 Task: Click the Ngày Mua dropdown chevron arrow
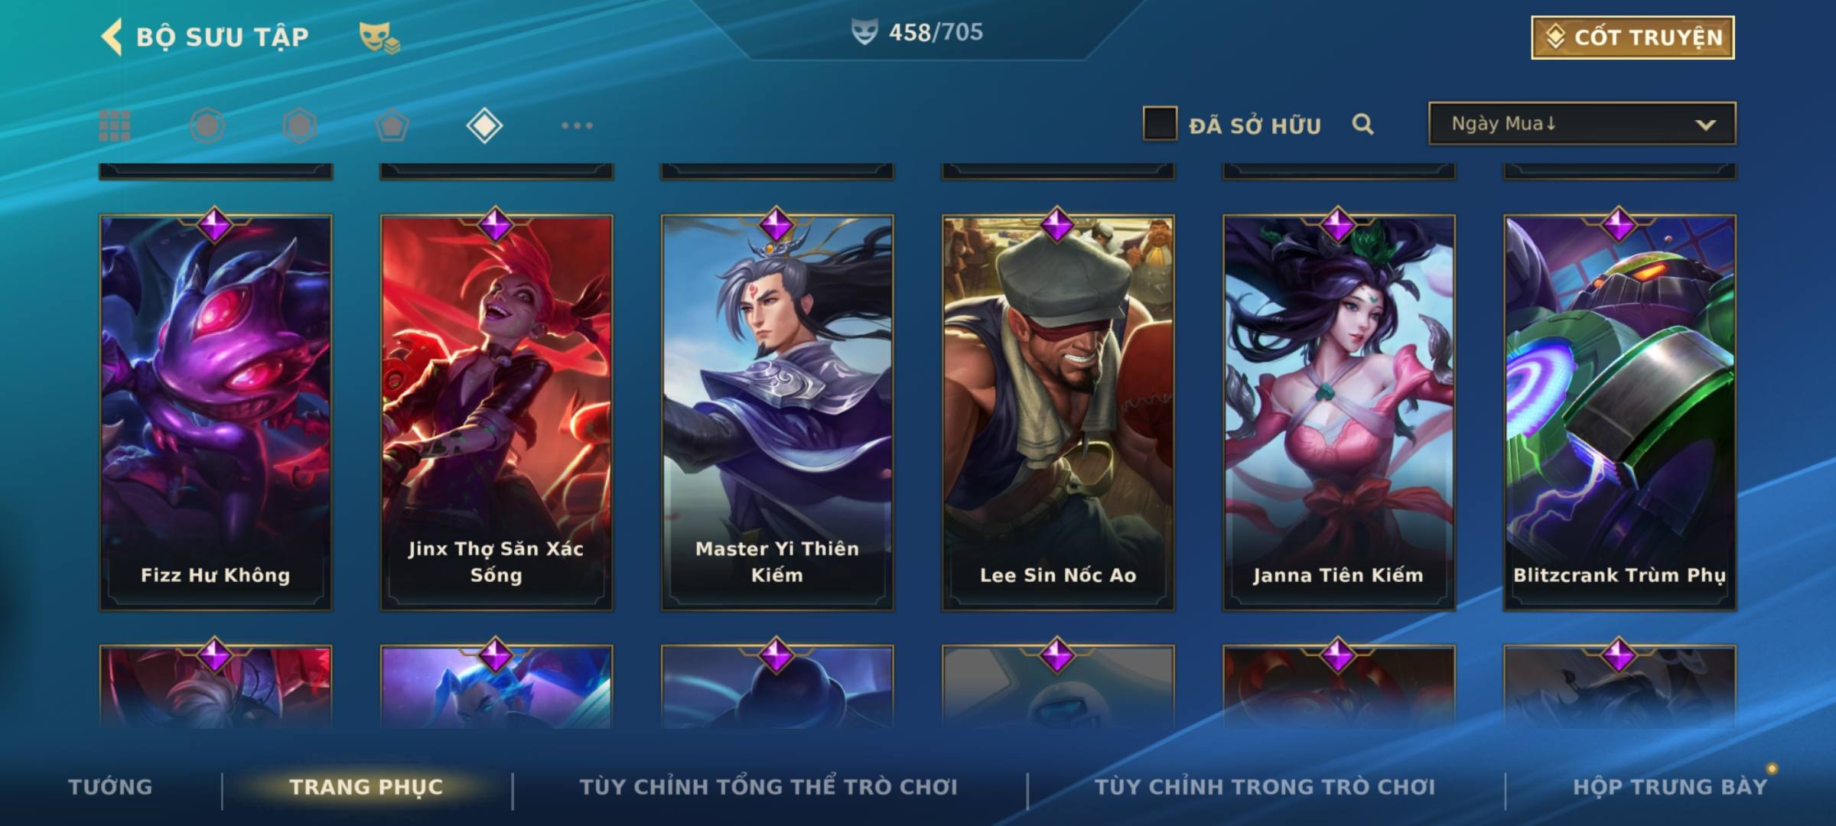tap(1705, 125)
